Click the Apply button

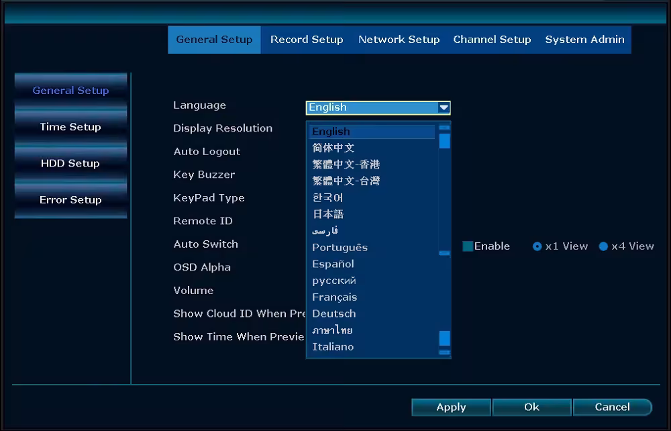pos(451,407)
